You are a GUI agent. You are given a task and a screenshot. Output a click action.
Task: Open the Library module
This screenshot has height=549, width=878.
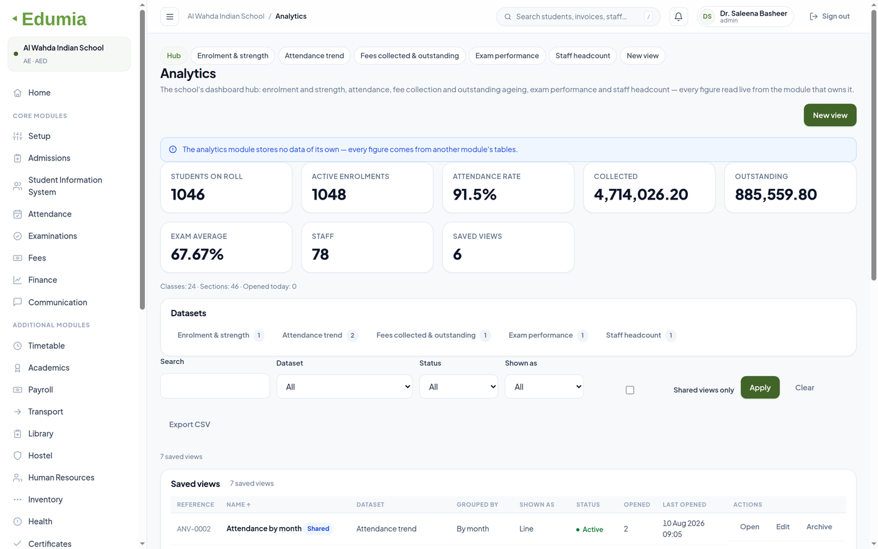[41, 434]
